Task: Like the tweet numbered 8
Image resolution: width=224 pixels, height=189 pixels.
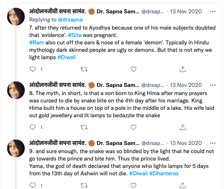Action: 133,127
